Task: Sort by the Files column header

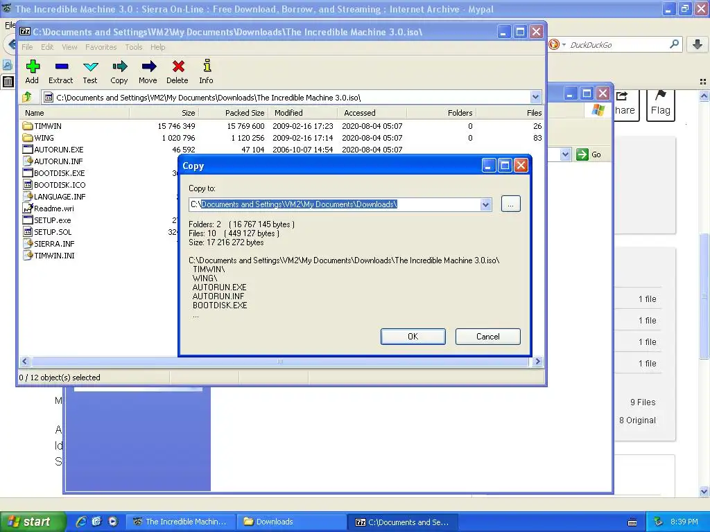Action: (x=510, y=113)
